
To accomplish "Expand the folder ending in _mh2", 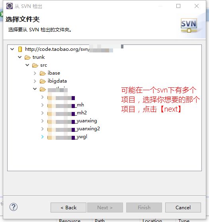I will point(43,113).
